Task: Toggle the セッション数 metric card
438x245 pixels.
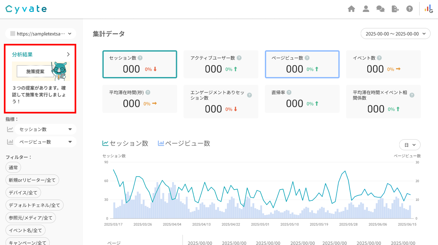Action: (140, 64)
